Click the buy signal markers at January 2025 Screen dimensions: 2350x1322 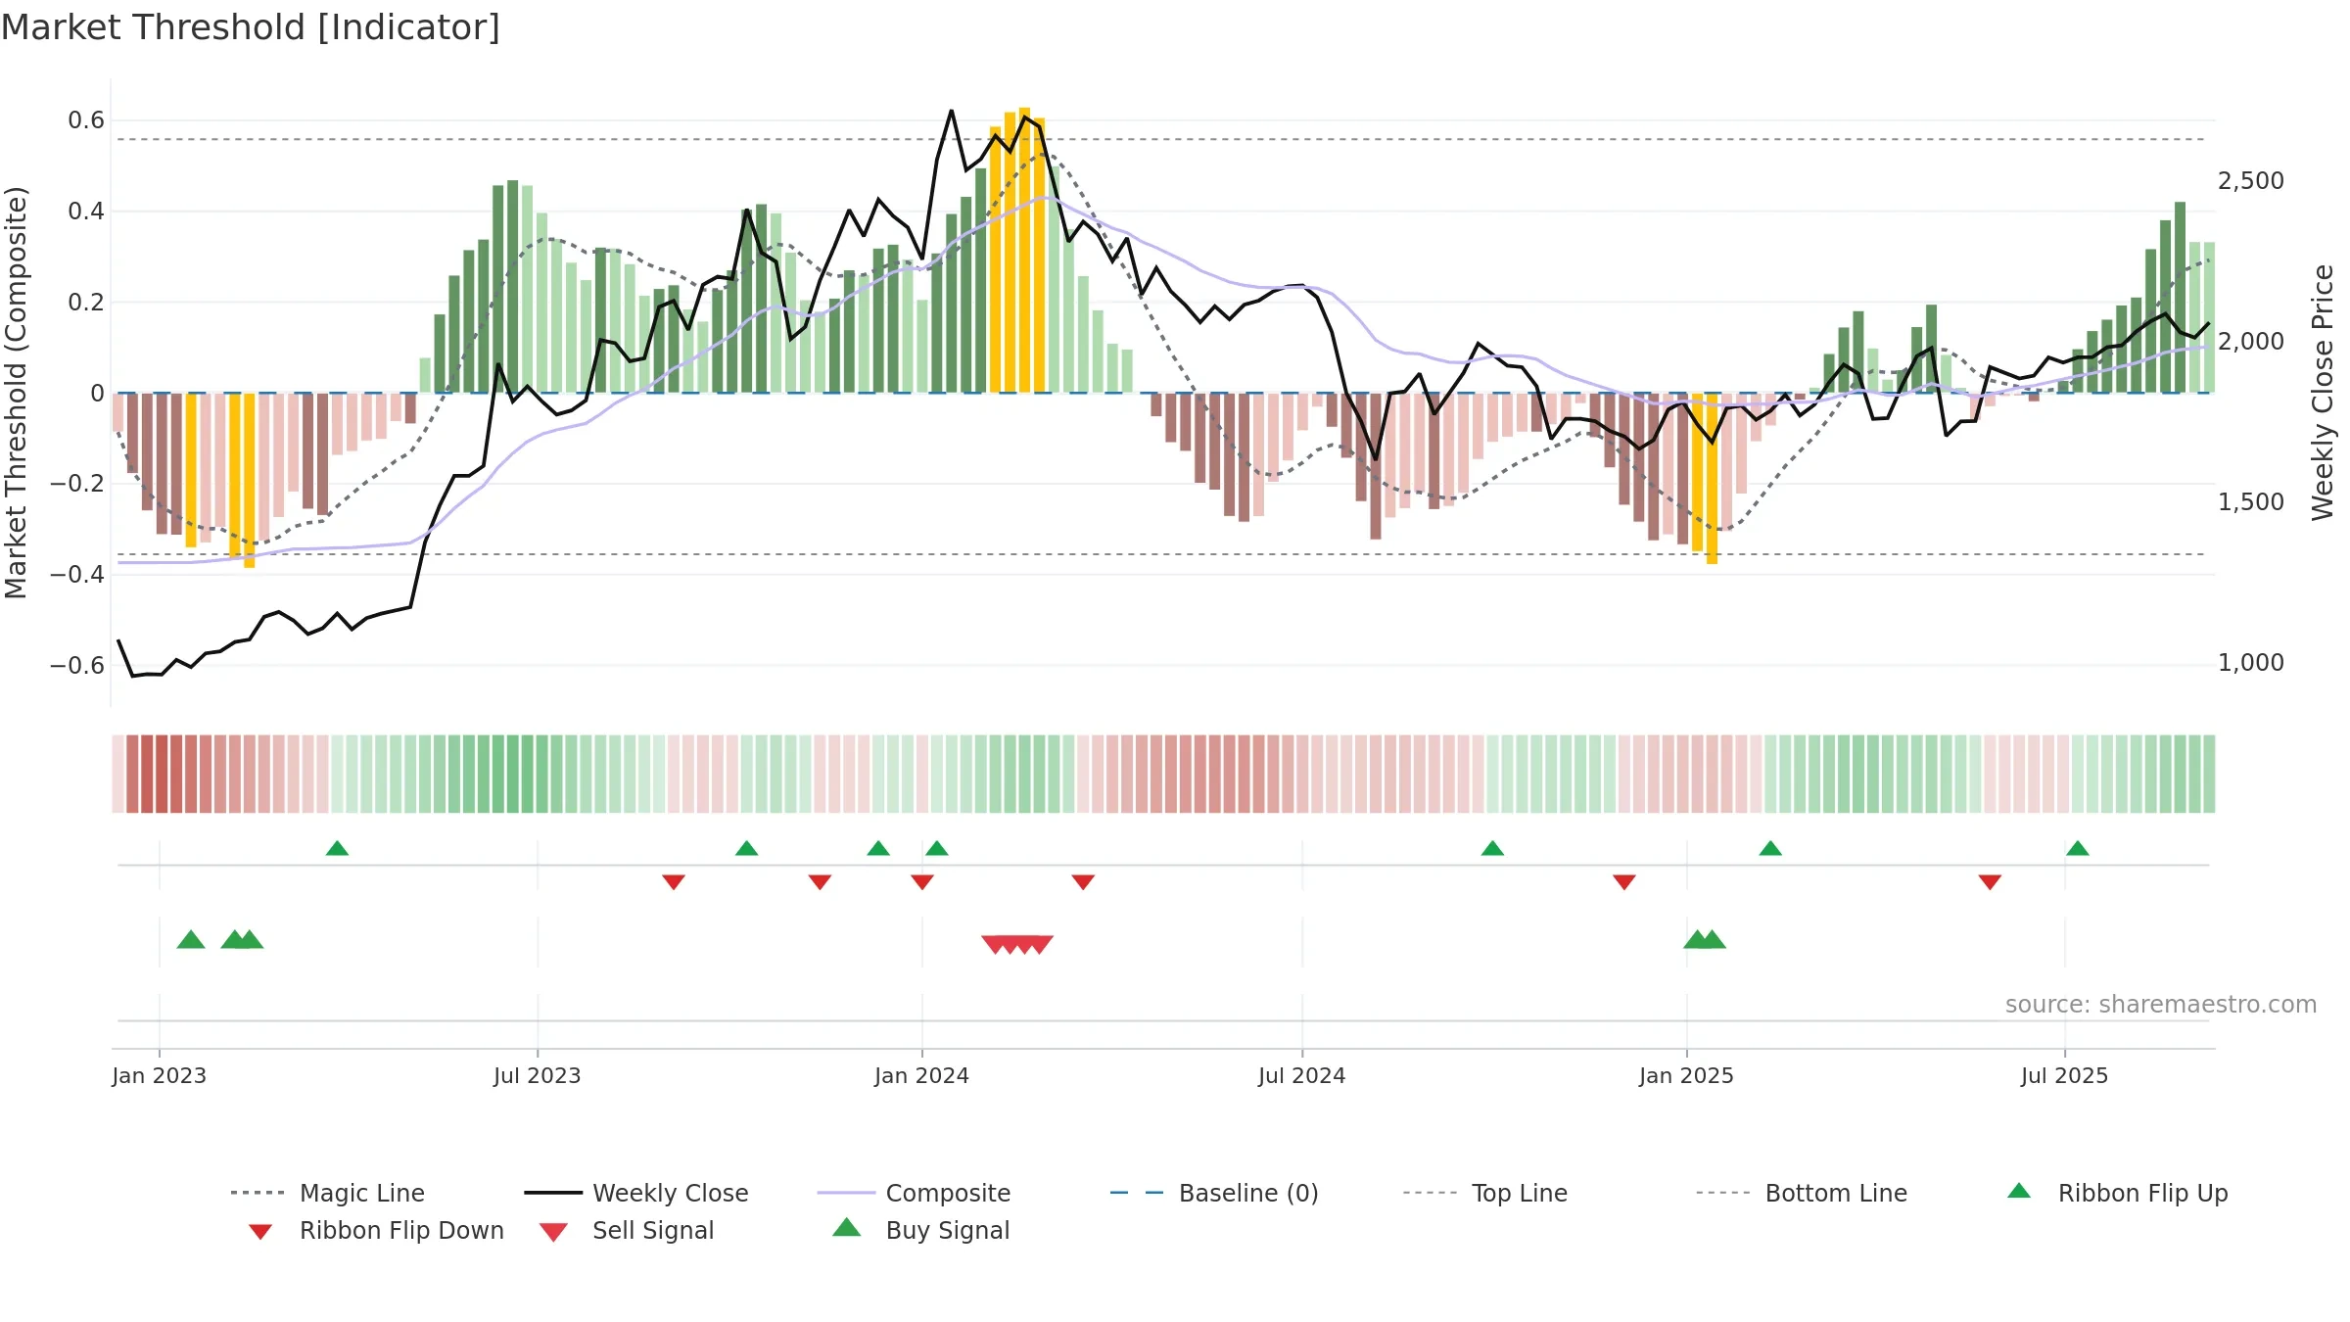pyautogui.click(x=1705, y=940)
